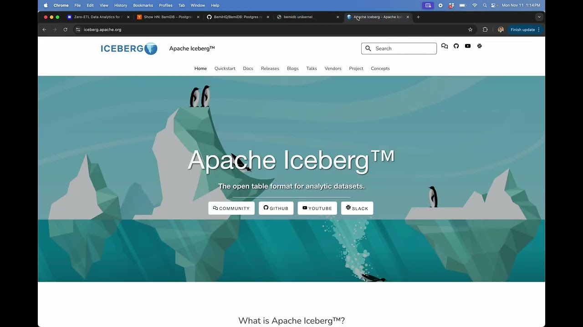Close the Zero-ETL Data Analytics tab
Screen dimensions: 583x327
tap(128, 17)
